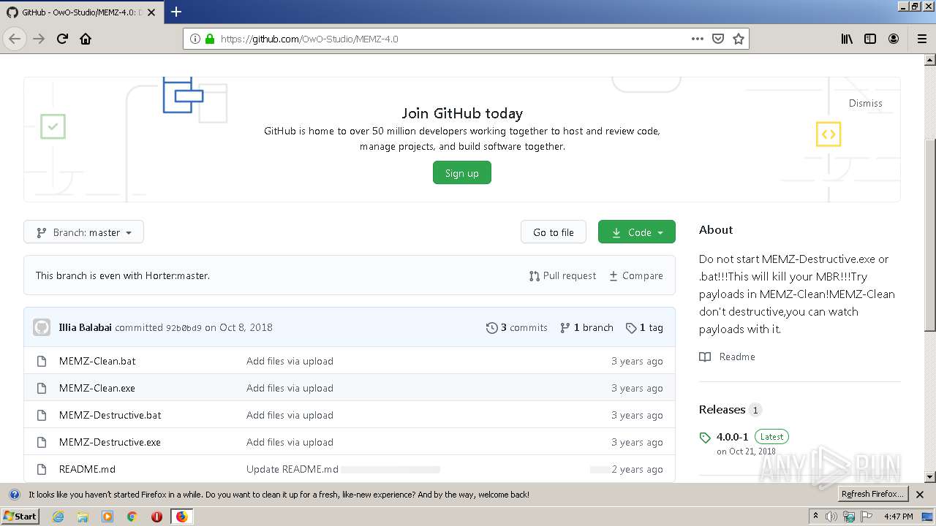The height and width of the screenshot is (526, 936).
Task: Reload the page with the refresh icon
Action: coord(62,39)
